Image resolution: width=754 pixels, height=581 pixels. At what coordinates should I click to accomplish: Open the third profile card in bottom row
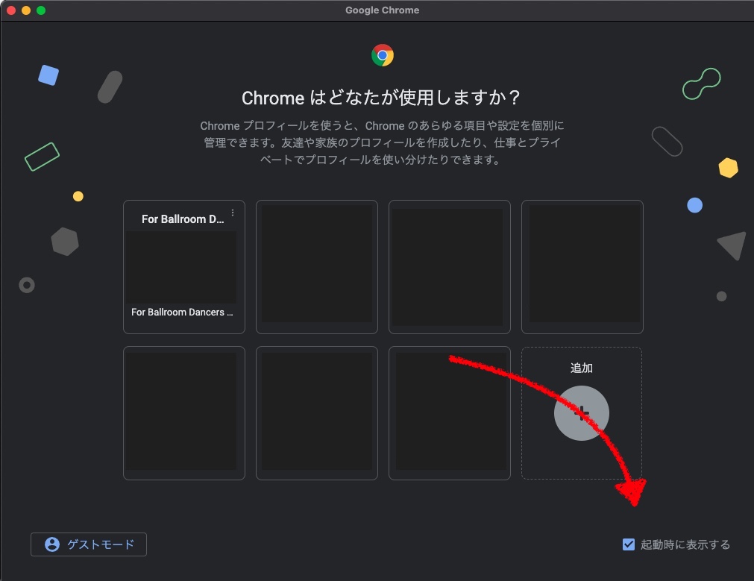[x=449, y=413]
